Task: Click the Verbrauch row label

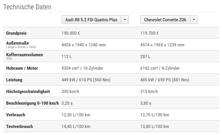Action: pos(16,115)
